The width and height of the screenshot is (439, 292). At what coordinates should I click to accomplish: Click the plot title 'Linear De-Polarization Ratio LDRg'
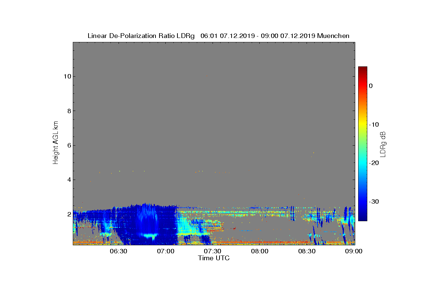141,36
